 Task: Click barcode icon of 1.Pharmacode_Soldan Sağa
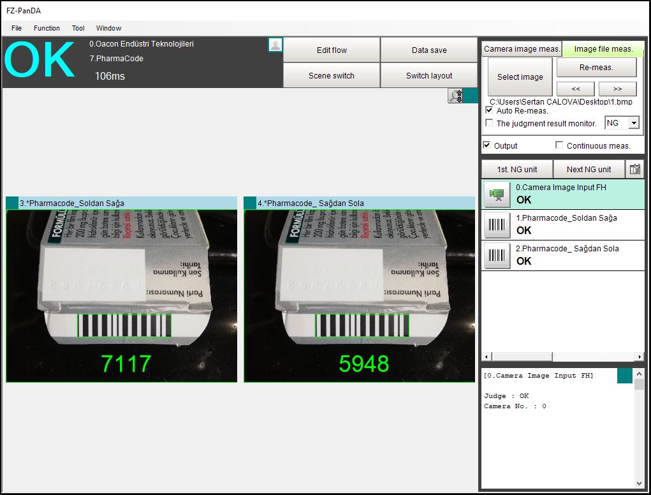[x=497, y=225]
